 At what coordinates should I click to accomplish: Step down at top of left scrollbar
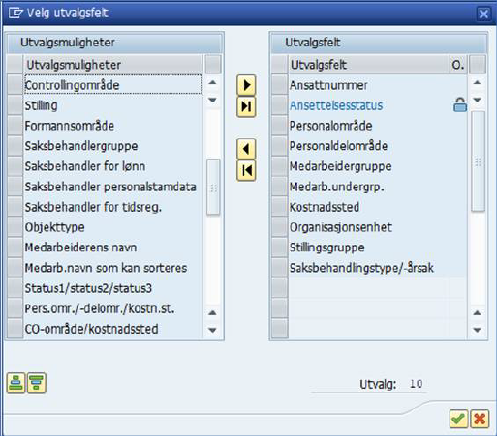(212, 100)
